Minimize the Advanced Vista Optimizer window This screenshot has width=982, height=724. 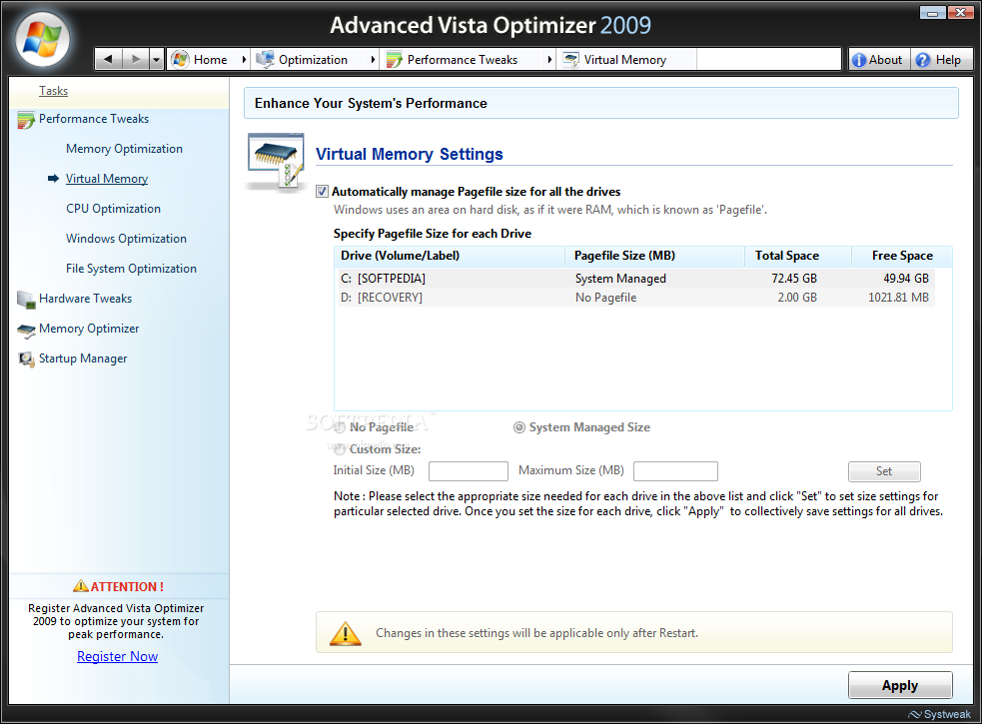click(x=932, y=13)
